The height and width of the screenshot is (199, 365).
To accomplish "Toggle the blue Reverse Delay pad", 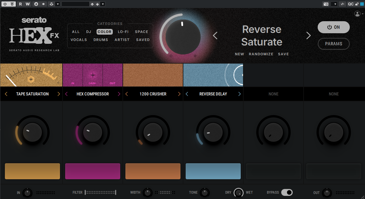I will (213, 171).
